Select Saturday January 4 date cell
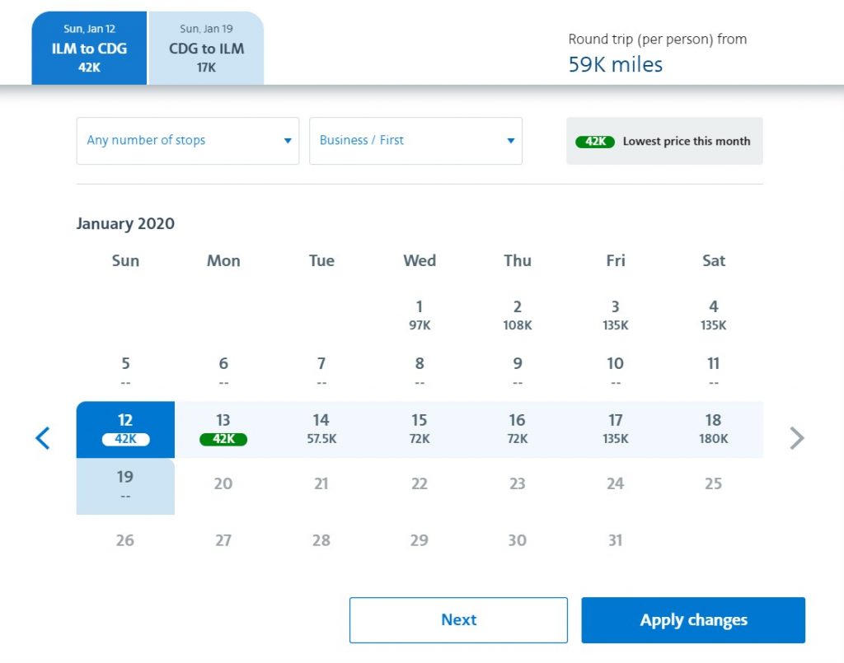844x663 pixels. pos(714,315)
